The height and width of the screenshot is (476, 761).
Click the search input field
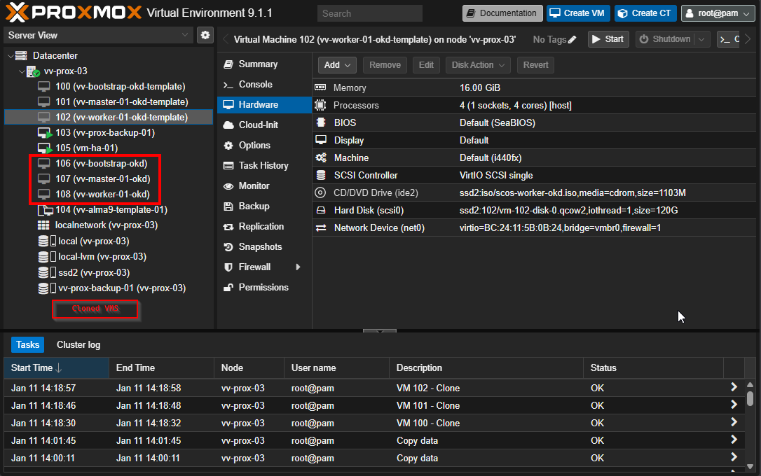(x=369, y=13)
